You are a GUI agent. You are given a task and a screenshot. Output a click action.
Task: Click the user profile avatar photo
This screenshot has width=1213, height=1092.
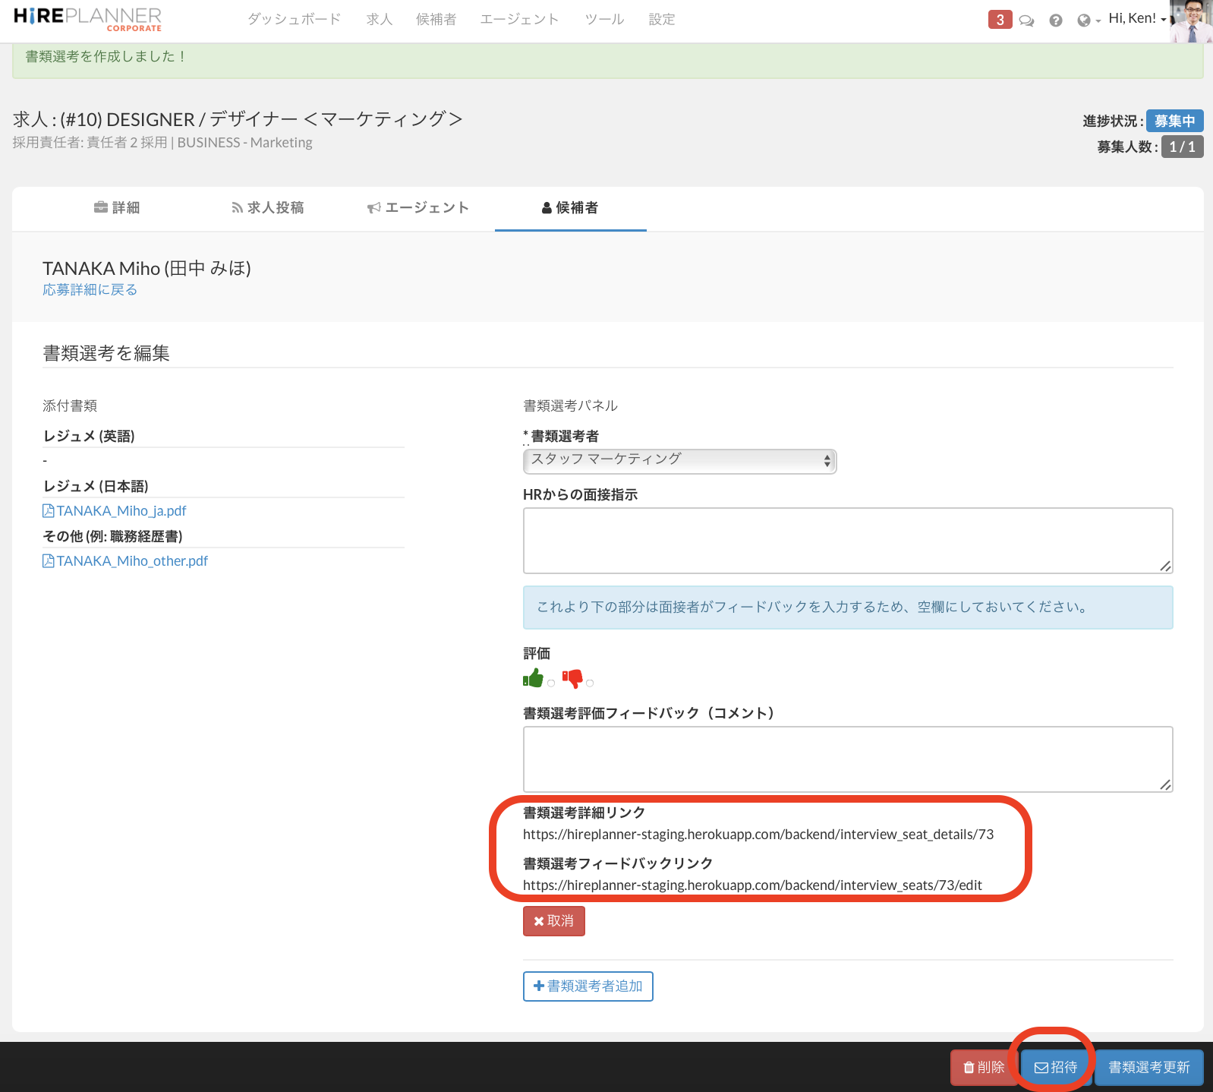(x=1190, y=21)
